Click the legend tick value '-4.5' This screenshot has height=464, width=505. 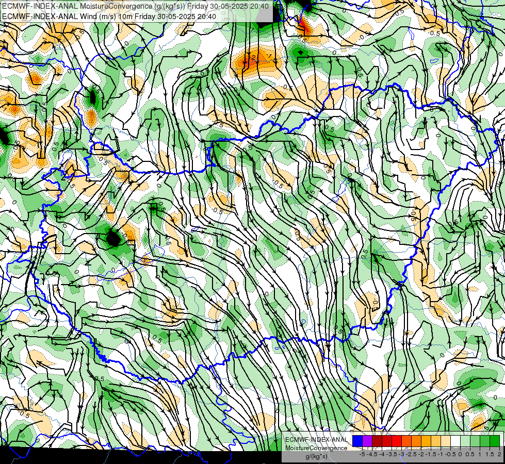coord(372,454)
